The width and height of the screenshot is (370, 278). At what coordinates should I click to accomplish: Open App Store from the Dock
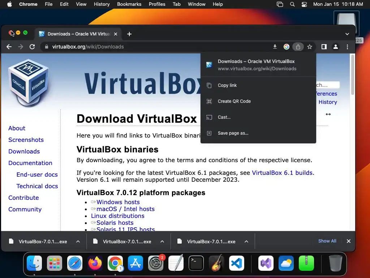135,263
